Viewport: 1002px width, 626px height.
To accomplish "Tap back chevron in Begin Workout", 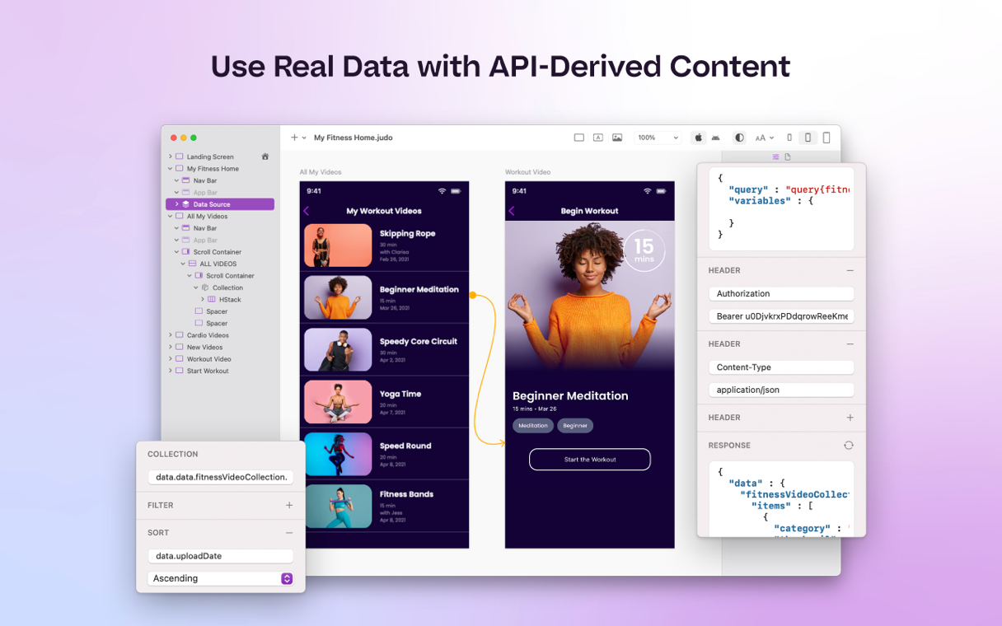I will (x=512, y=211).
